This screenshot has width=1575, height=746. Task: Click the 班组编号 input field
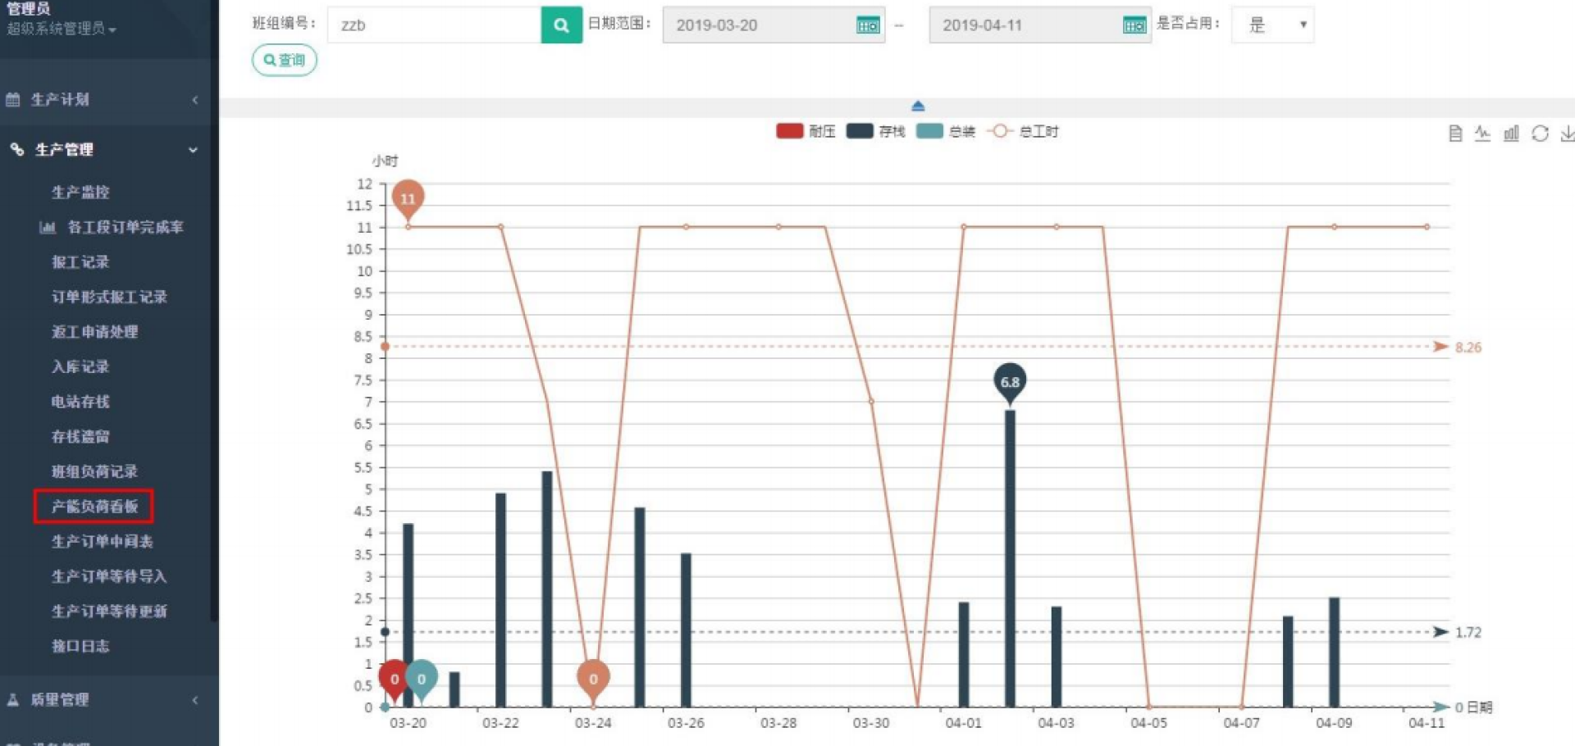pos(434,25)
